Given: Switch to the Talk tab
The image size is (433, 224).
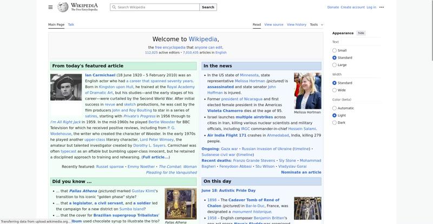Looking at the screenshot, I should coord(71,24).
